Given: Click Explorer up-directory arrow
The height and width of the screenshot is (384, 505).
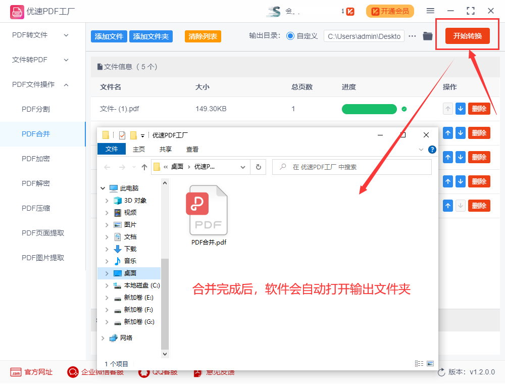Looking at the screenshot, I should [144, 167].
